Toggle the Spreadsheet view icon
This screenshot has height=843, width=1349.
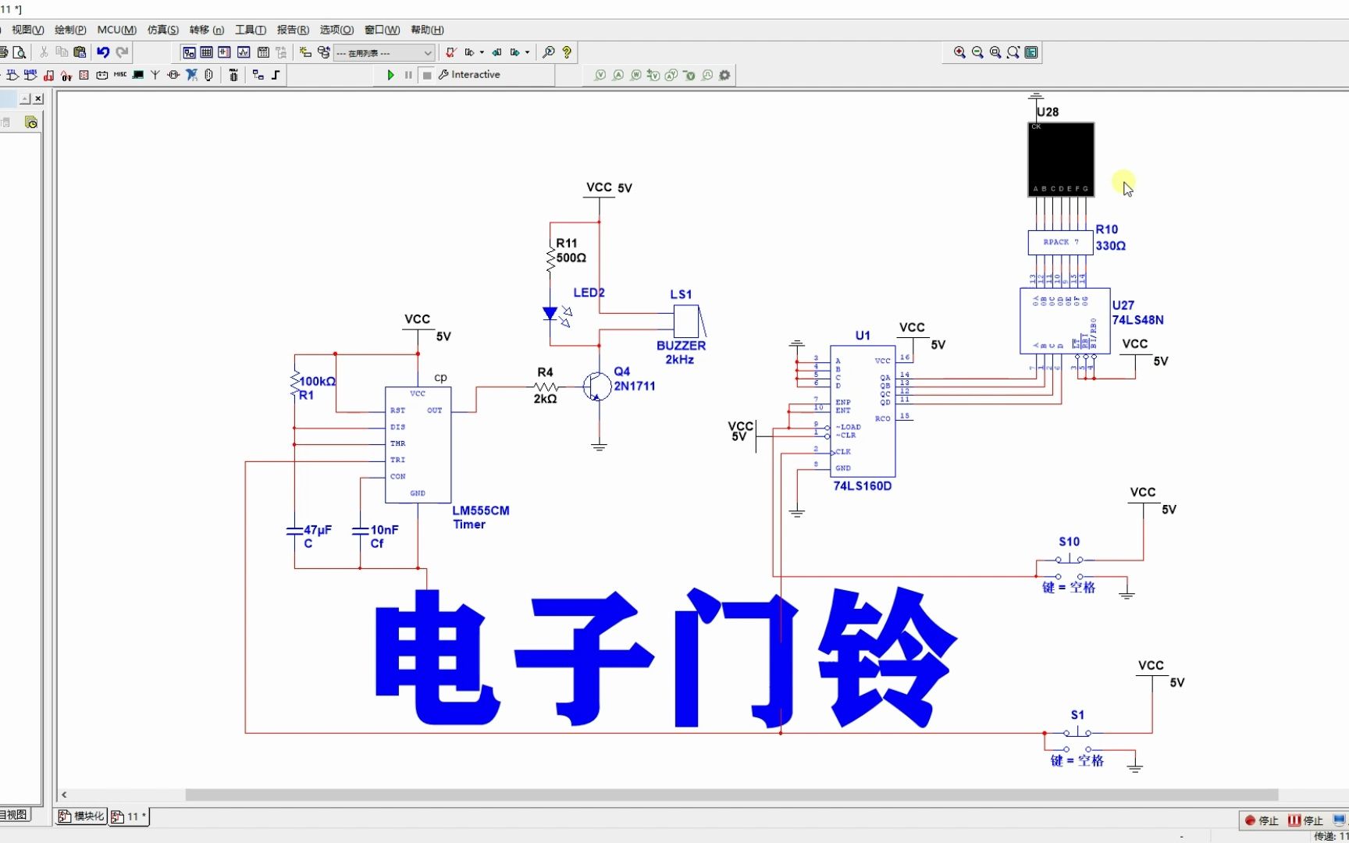(207, 52)
